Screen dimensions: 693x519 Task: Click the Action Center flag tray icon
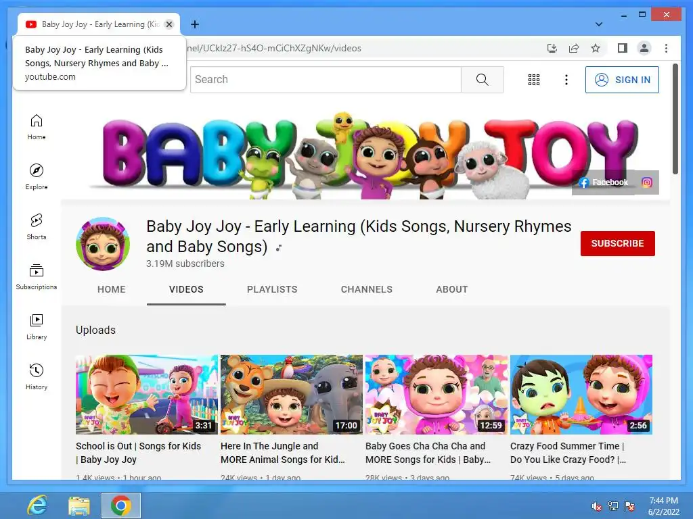pyautogui.click(x=629, y=506)
